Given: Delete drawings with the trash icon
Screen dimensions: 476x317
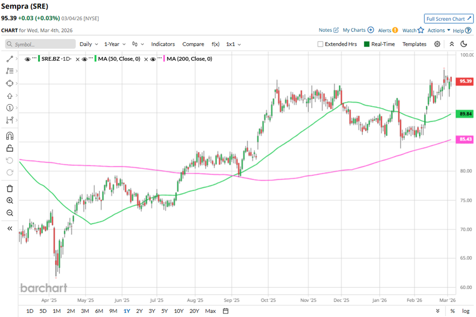Looking at the screenshot, I should tap(10, 188).
